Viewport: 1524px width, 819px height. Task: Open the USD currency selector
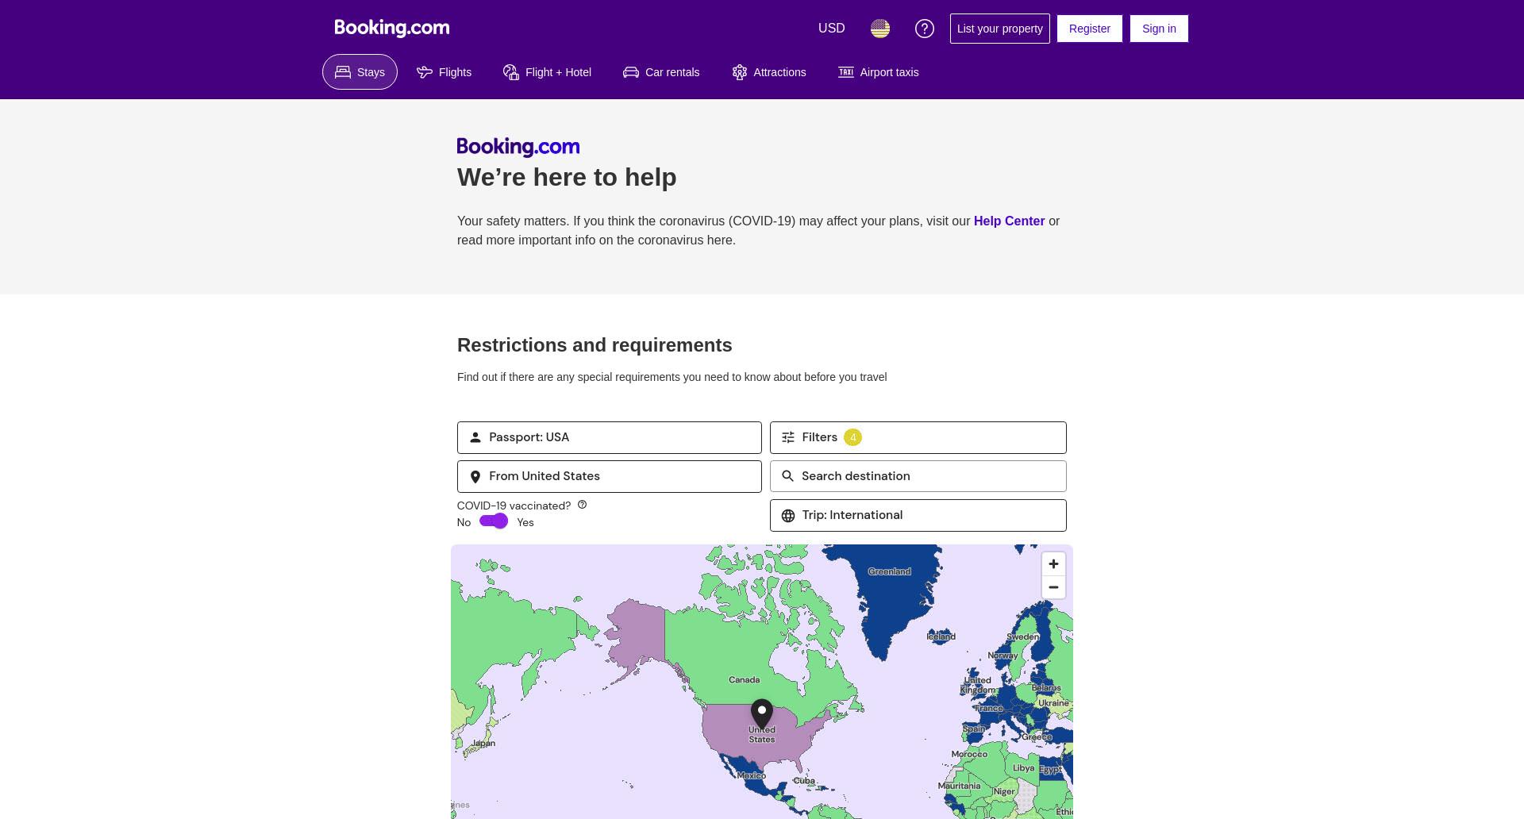pyautogui.click(x=831, y=29)
